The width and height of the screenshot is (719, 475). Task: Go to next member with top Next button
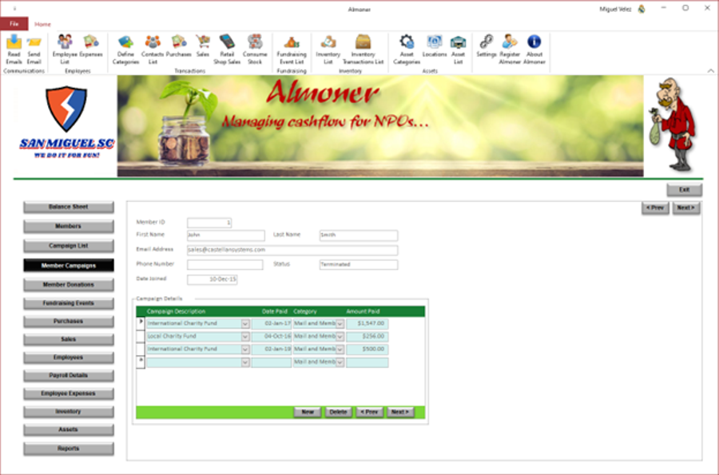click(686, 208)
